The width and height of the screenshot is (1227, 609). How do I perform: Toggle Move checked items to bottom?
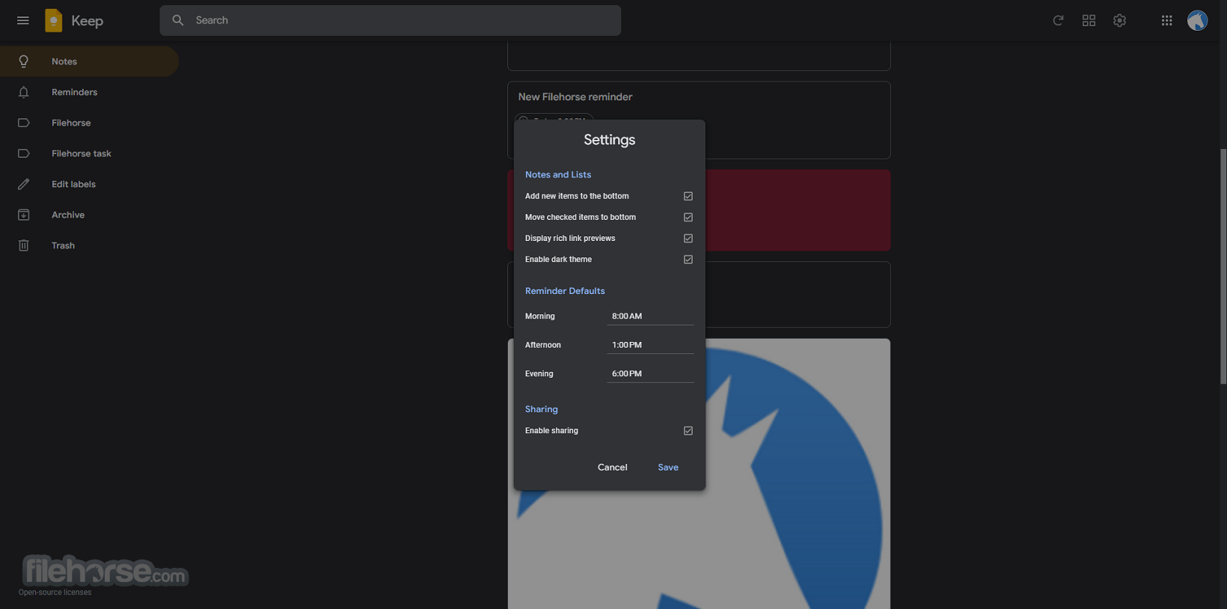688,217
